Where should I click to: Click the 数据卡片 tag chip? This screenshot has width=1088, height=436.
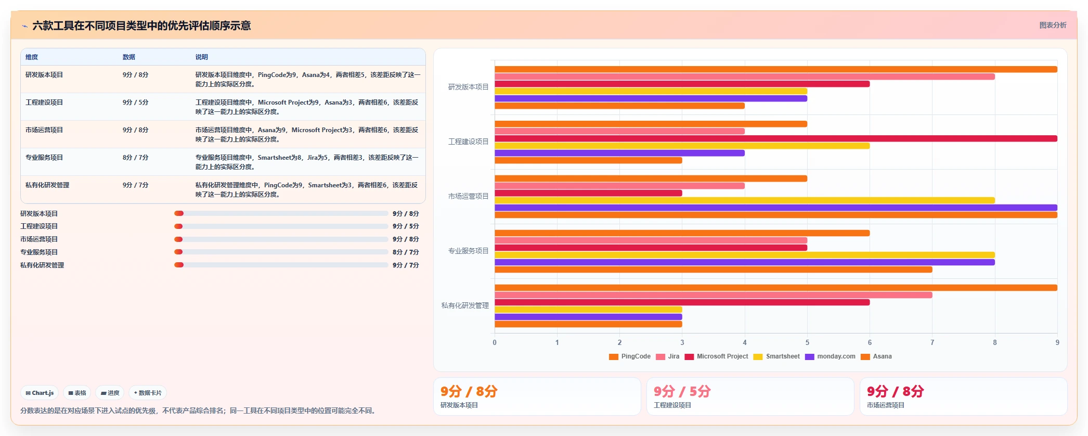pyautogui.click(x=148, y=393)
